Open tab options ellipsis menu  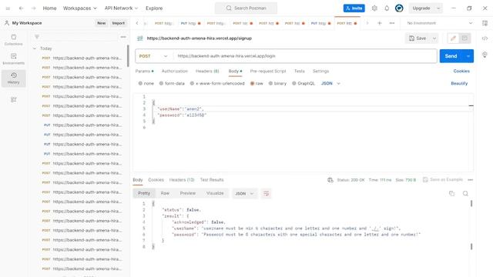point(392,23)
